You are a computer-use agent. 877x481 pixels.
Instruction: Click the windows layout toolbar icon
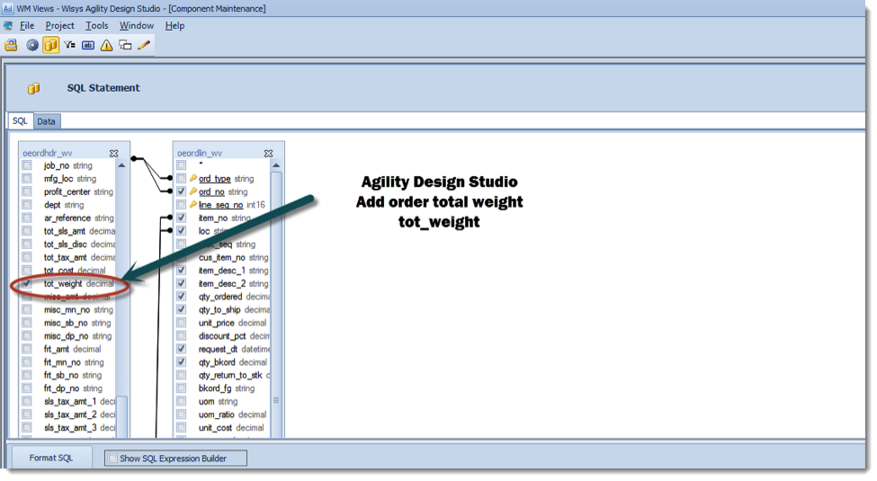tap(125, 45)
